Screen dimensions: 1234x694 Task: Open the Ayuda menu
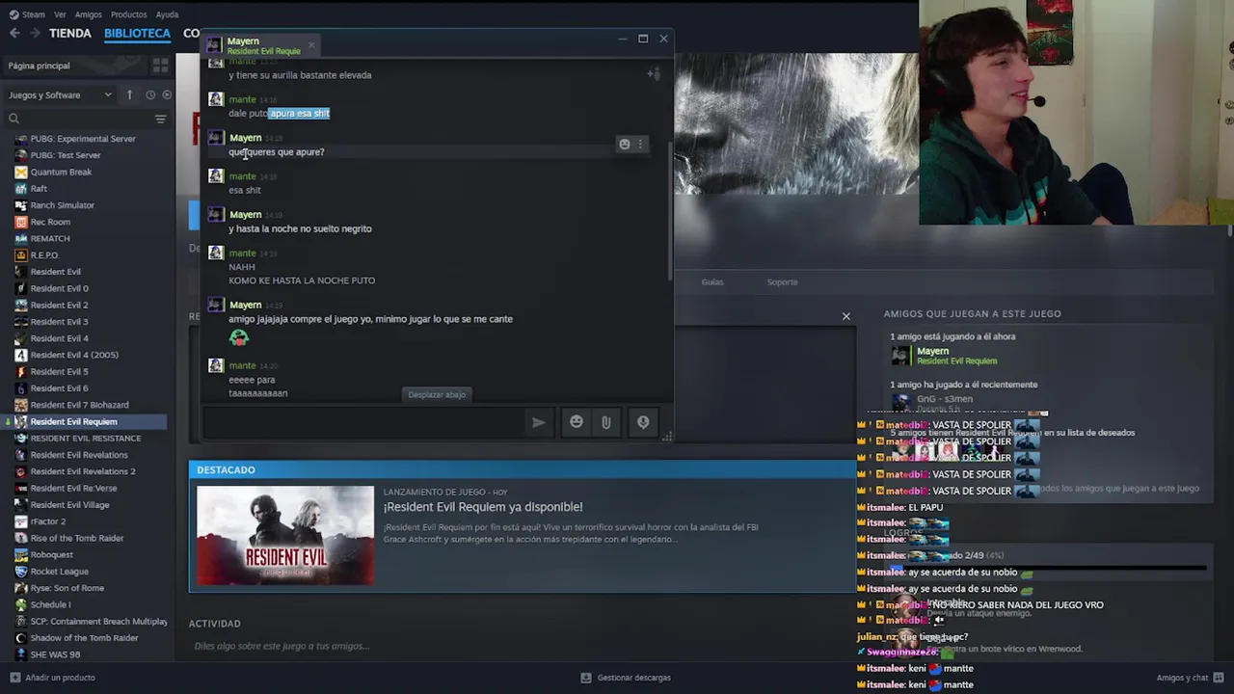167,14
